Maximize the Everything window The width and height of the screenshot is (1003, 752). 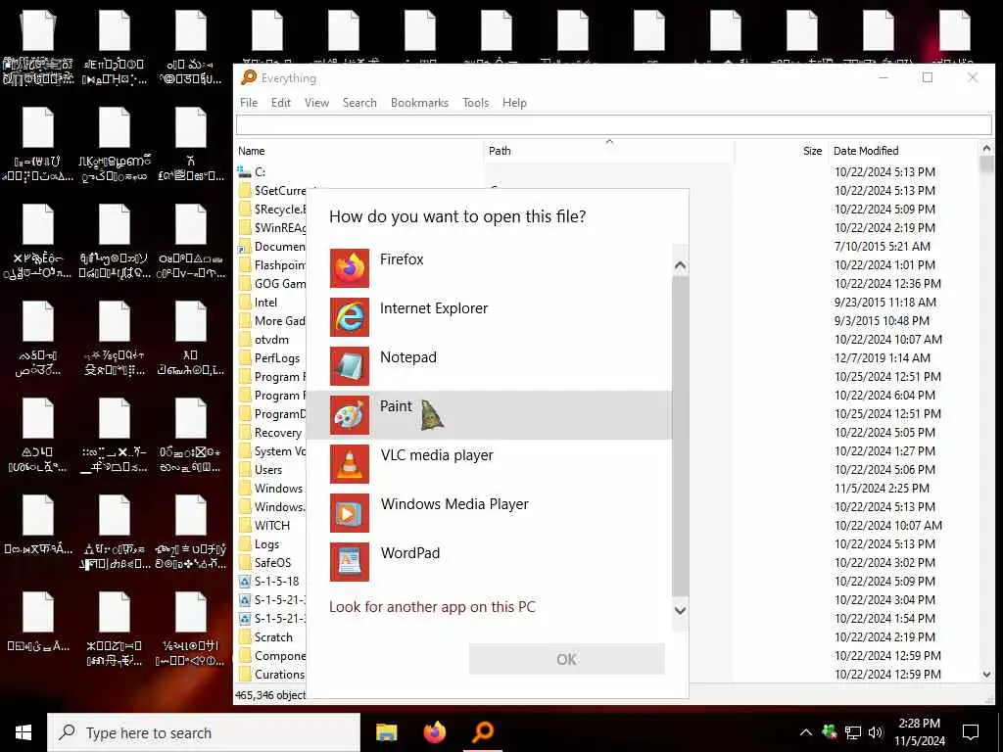928,77
